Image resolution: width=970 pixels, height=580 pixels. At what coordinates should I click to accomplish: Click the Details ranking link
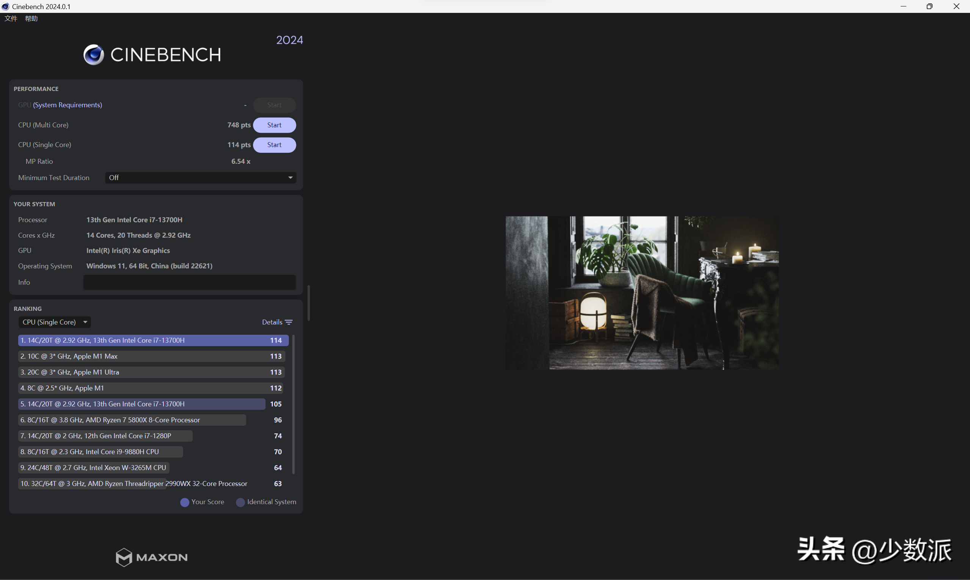click(272, 322)
